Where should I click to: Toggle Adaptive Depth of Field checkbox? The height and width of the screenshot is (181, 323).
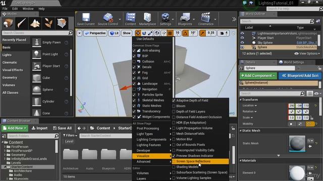point(174,101)
